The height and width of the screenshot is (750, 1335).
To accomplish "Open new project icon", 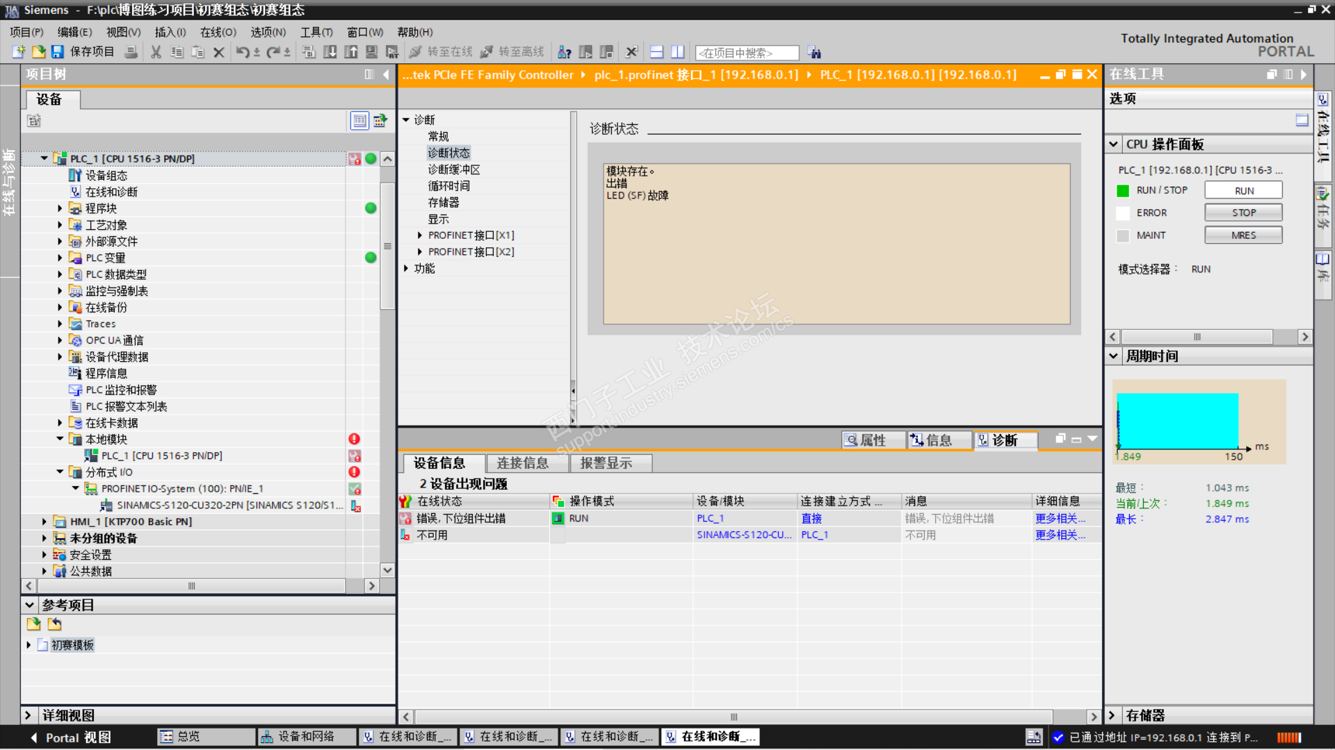I will (19, 52).
